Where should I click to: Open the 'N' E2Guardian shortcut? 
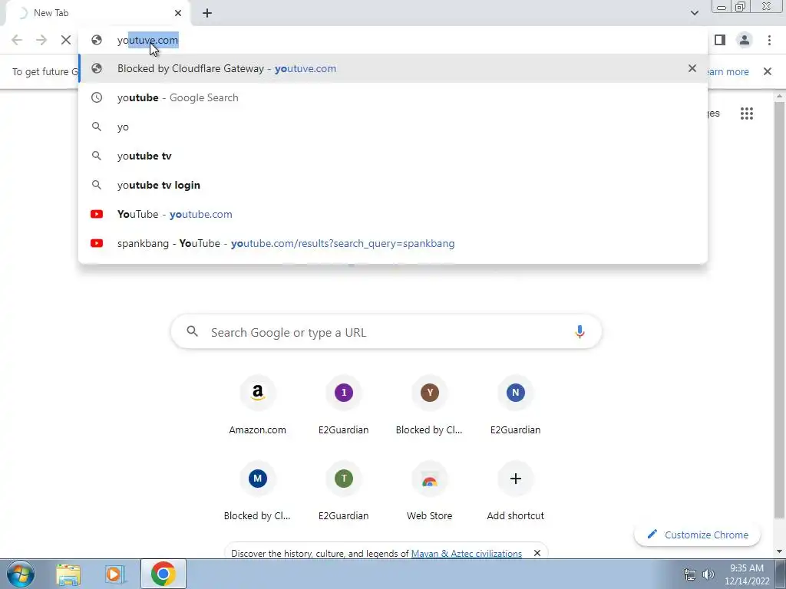pyautogui.click(x=515, y=406)
